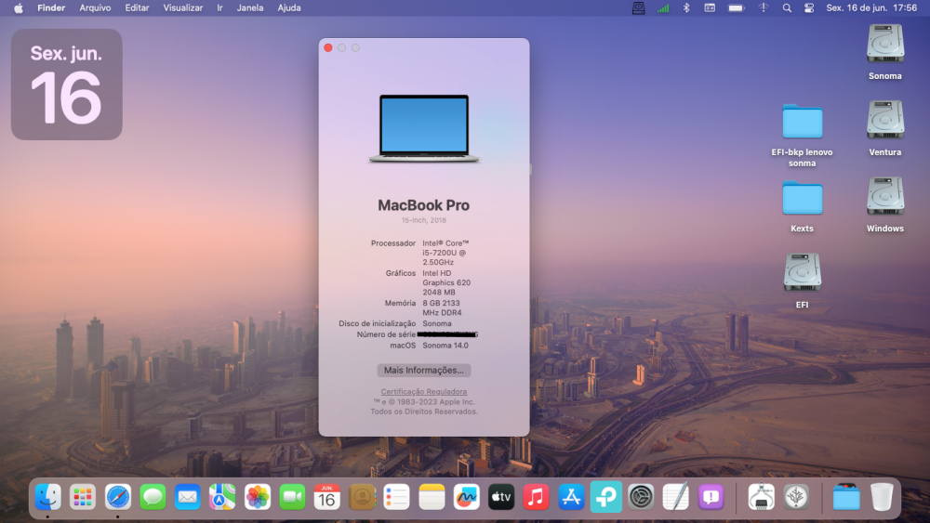Open Freeform from the dock
The width and height of the screenshot is (930, 523).
(467, 497)
